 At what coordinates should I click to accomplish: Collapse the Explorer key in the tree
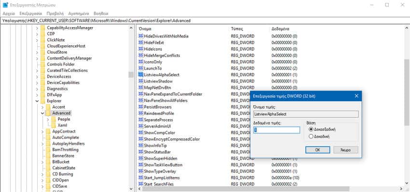[37, 101]
